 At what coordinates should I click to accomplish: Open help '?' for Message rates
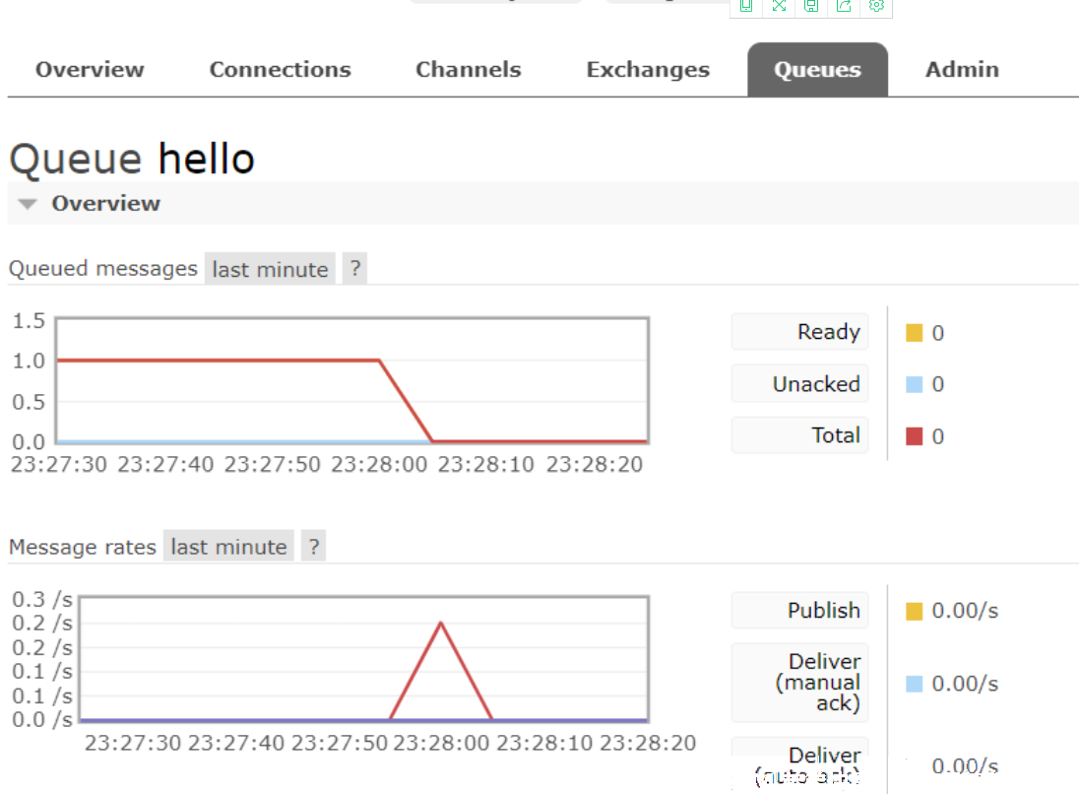point(314,546)
